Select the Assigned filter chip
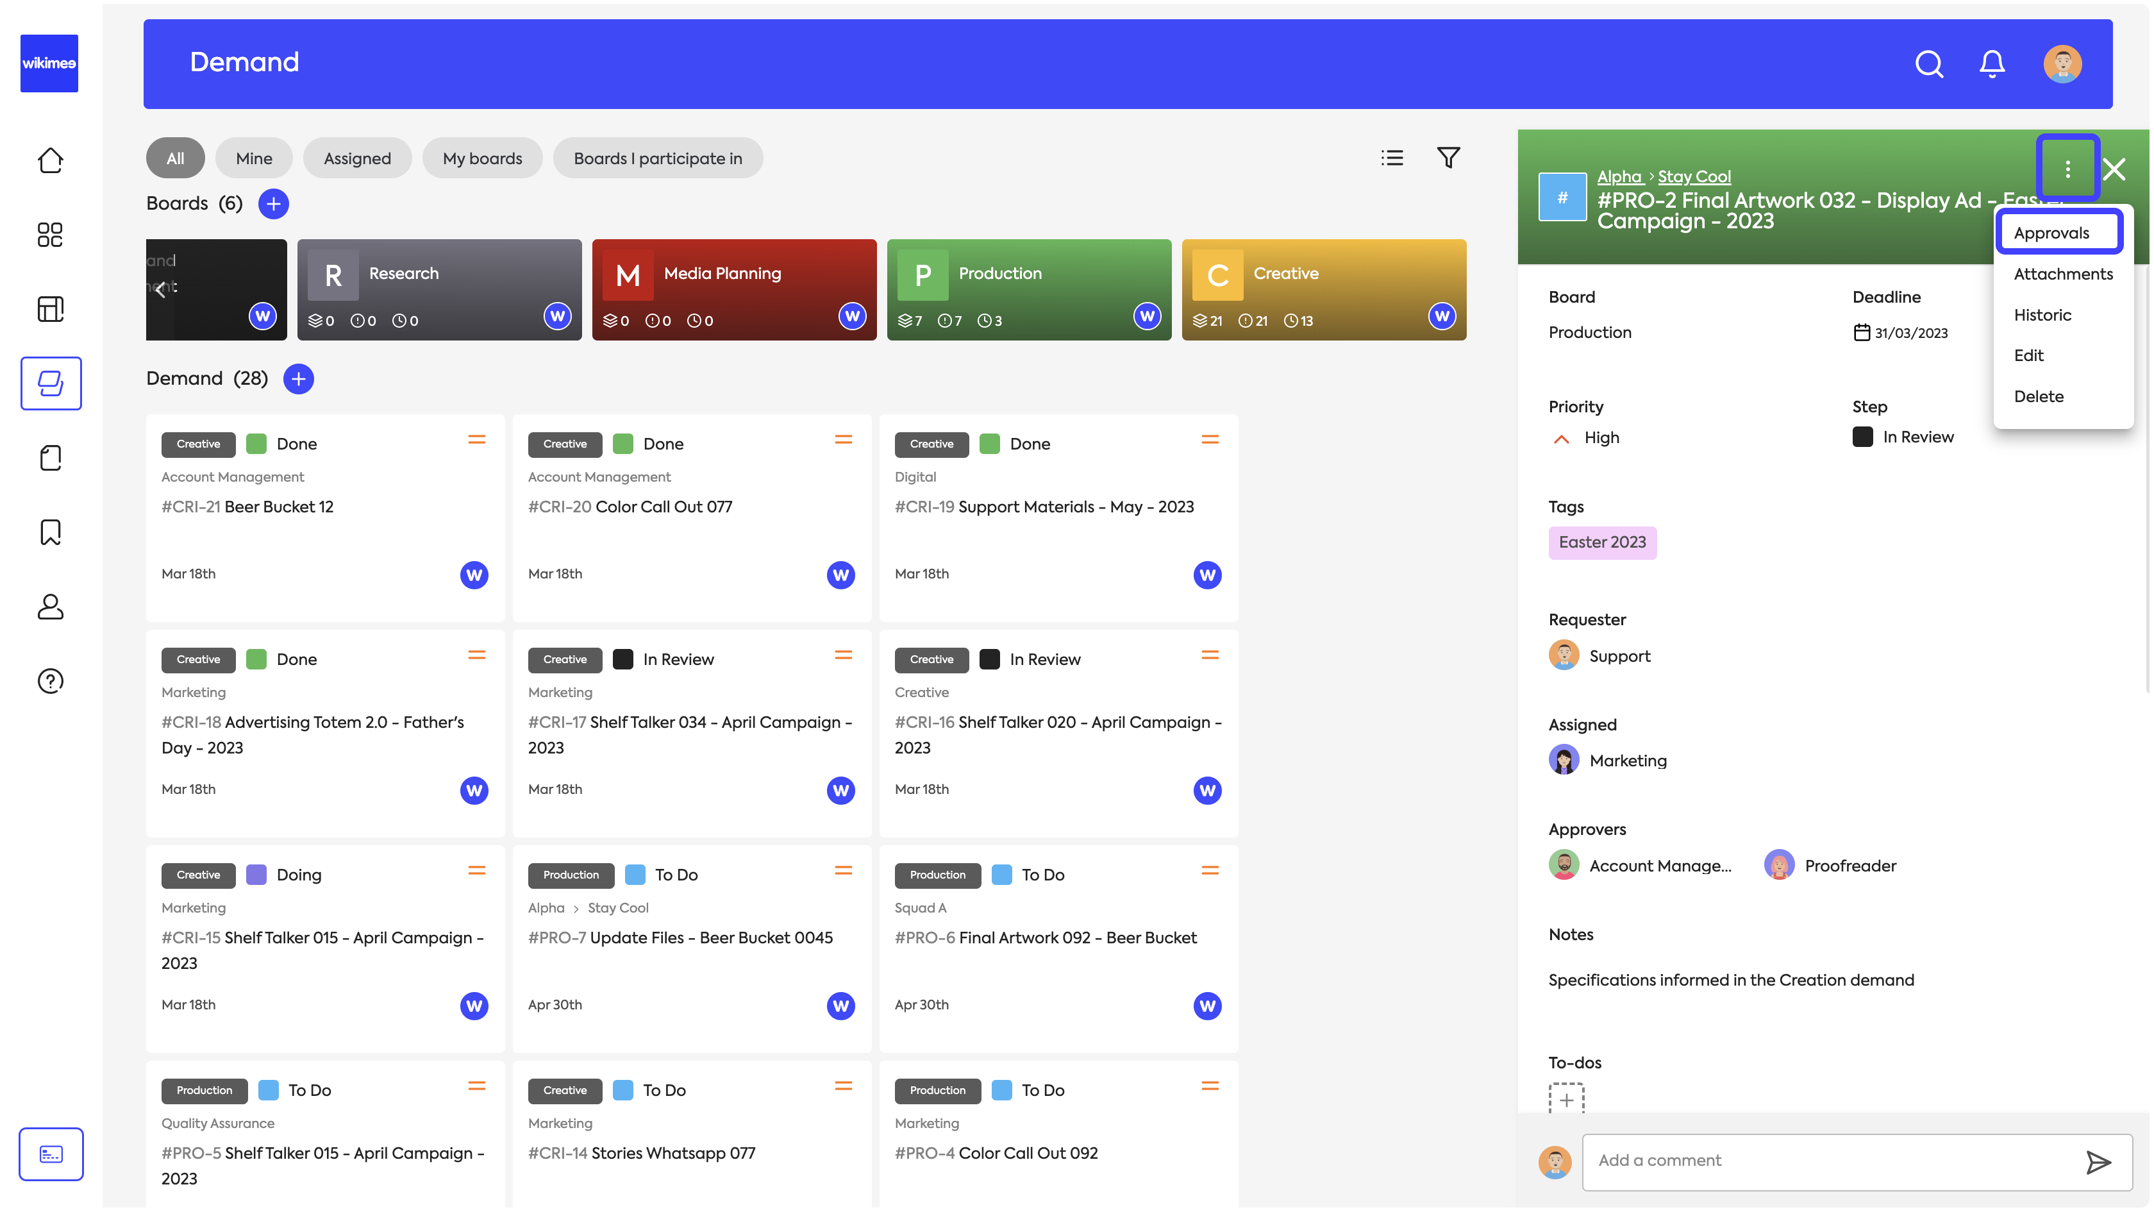 pyautogui.click(x=357, y=158)
